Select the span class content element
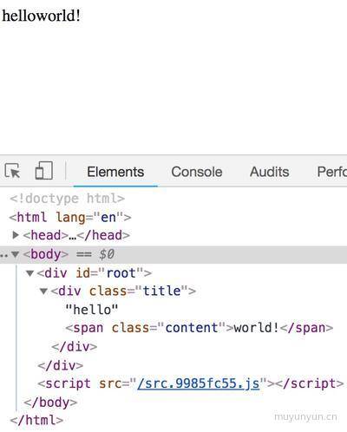The width and height of the screenshot is (347, 432). 200,328
